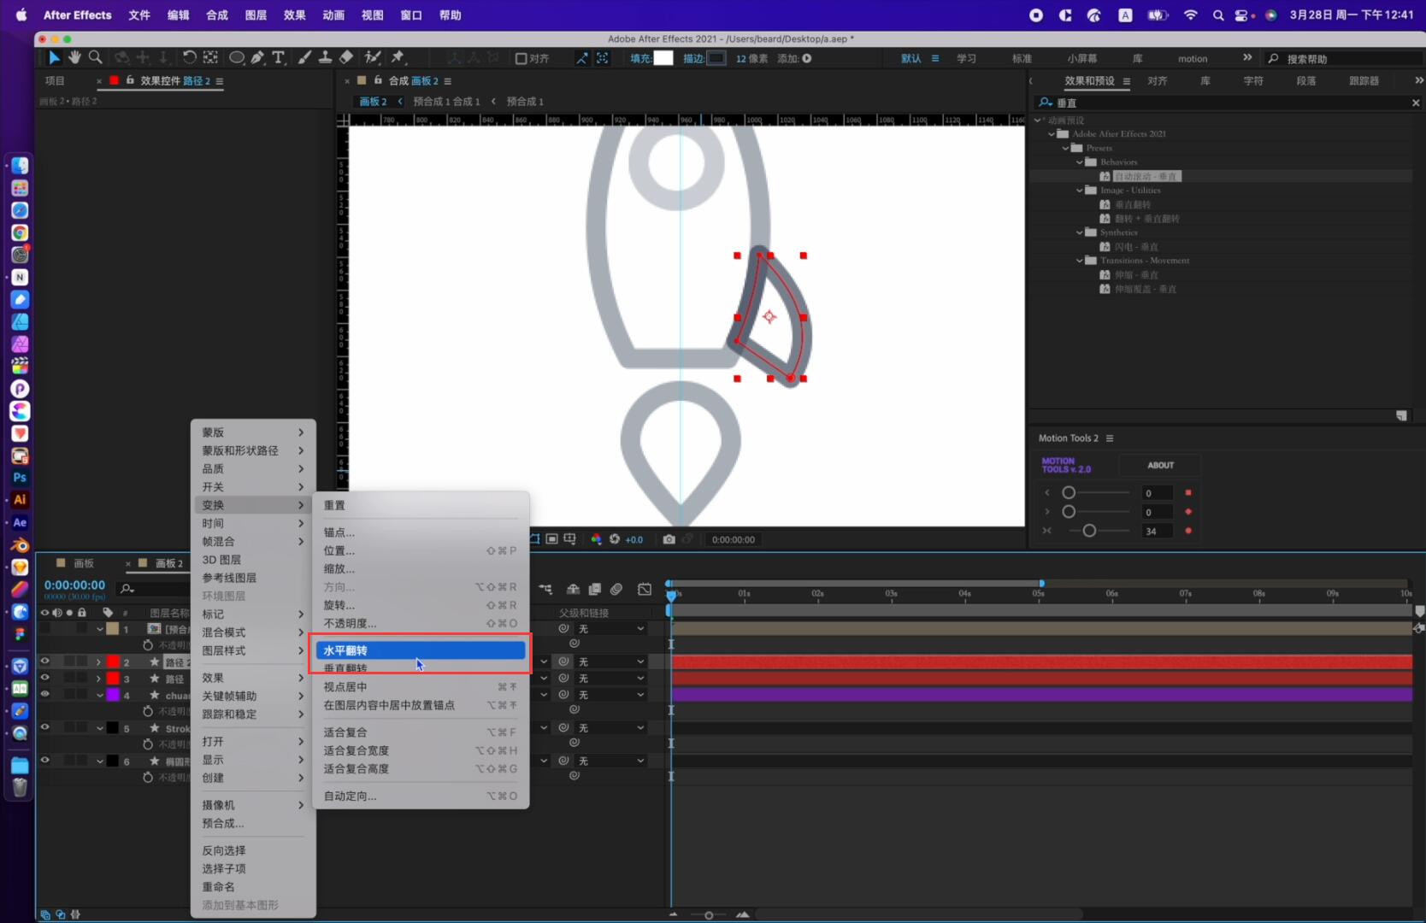Viewport: 1426px width, 923px height.
Task: Select the Hand tool
Action: coord(74,57)
